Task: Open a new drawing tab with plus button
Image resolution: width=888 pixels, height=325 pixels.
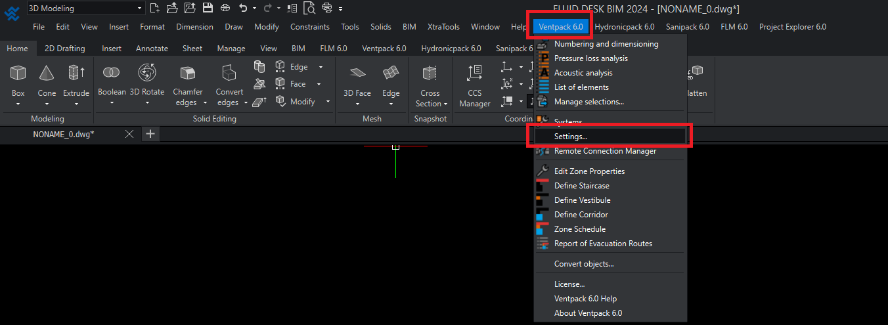Action: point(150,134)
